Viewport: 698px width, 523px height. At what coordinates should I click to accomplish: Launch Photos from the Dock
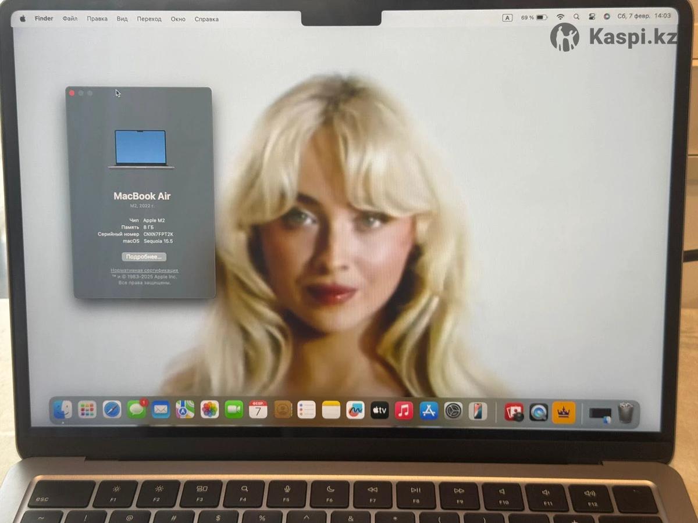(x=209, y=410)
